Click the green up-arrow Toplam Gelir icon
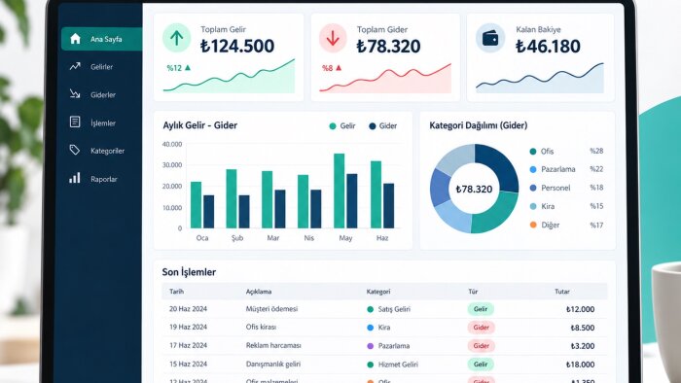This screenshot has width=681, height=383. 176,38
